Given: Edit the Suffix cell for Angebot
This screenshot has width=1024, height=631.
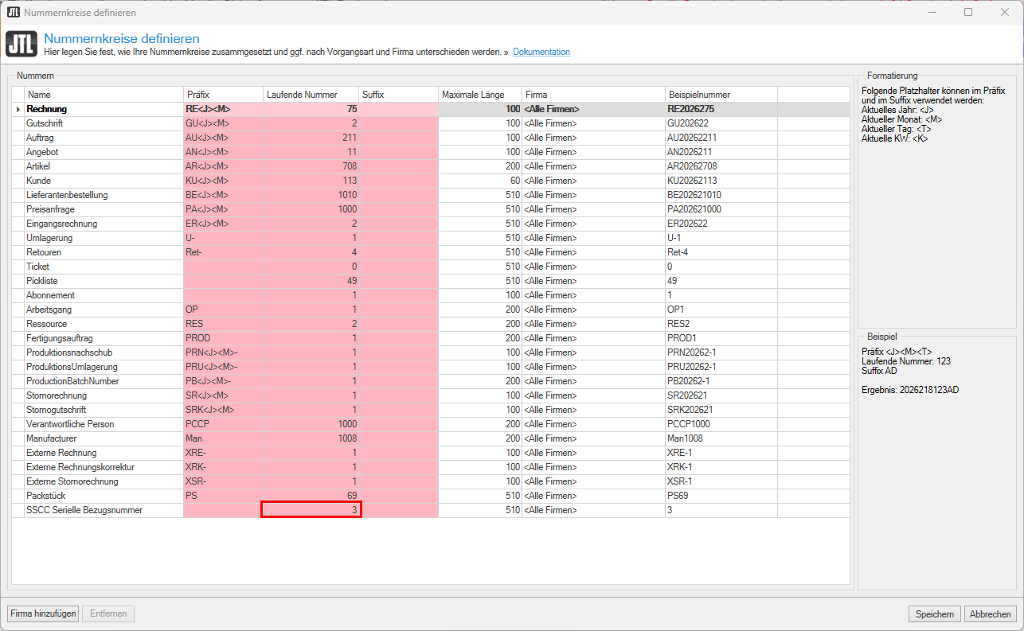Looking at the screenshot, I should (x=398, y=152).
